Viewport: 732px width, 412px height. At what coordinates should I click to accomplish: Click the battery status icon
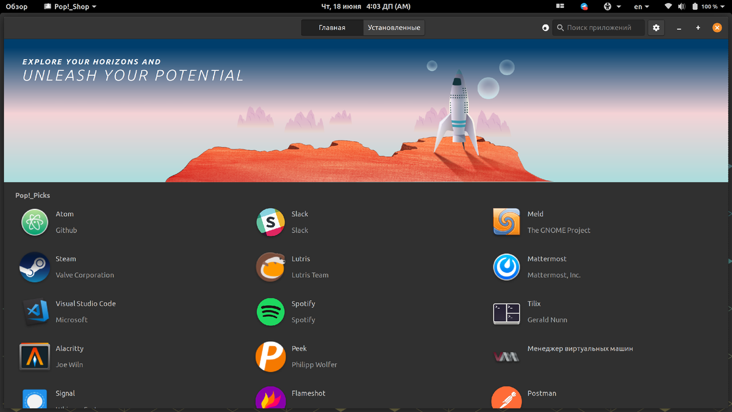tap(695, 7)
